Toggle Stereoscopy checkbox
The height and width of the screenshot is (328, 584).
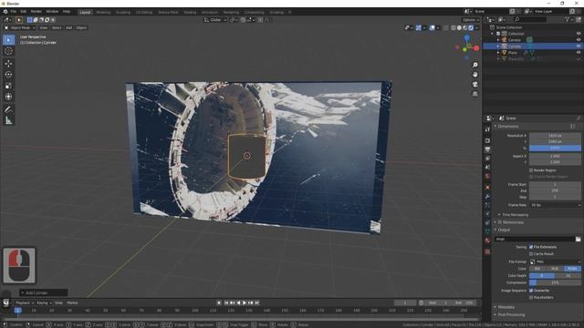(x=500, y=222)
